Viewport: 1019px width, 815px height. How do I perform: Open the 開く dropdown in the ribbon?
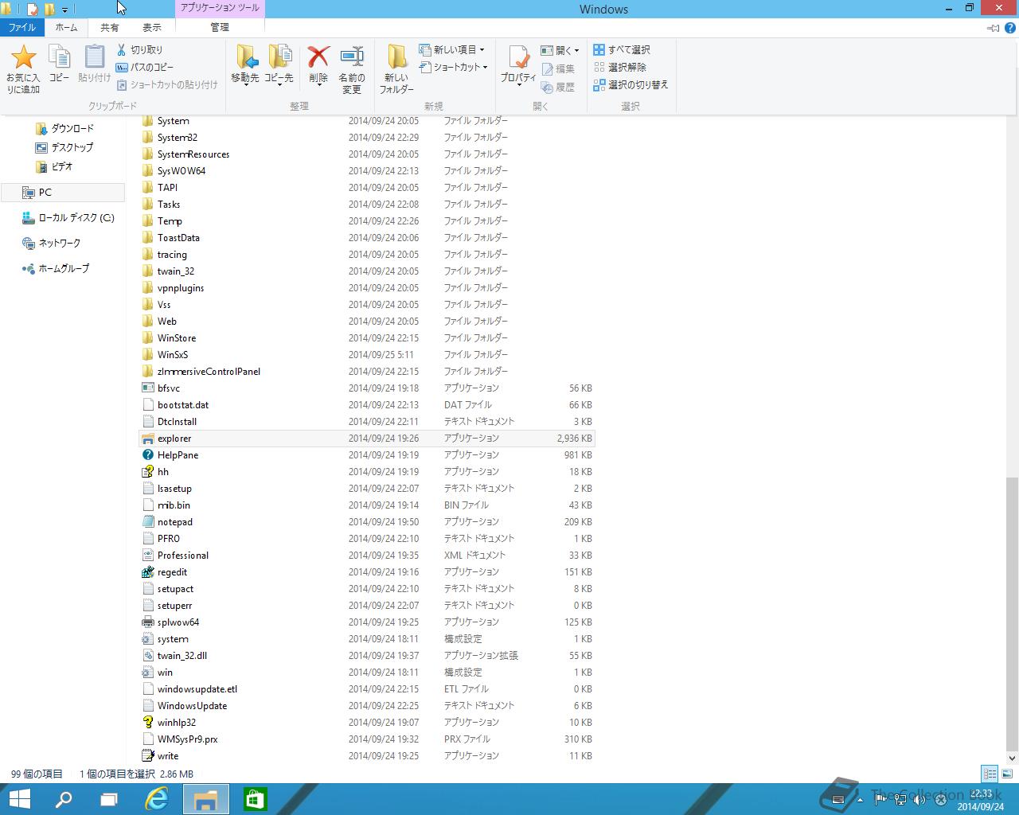click(560, 50)
